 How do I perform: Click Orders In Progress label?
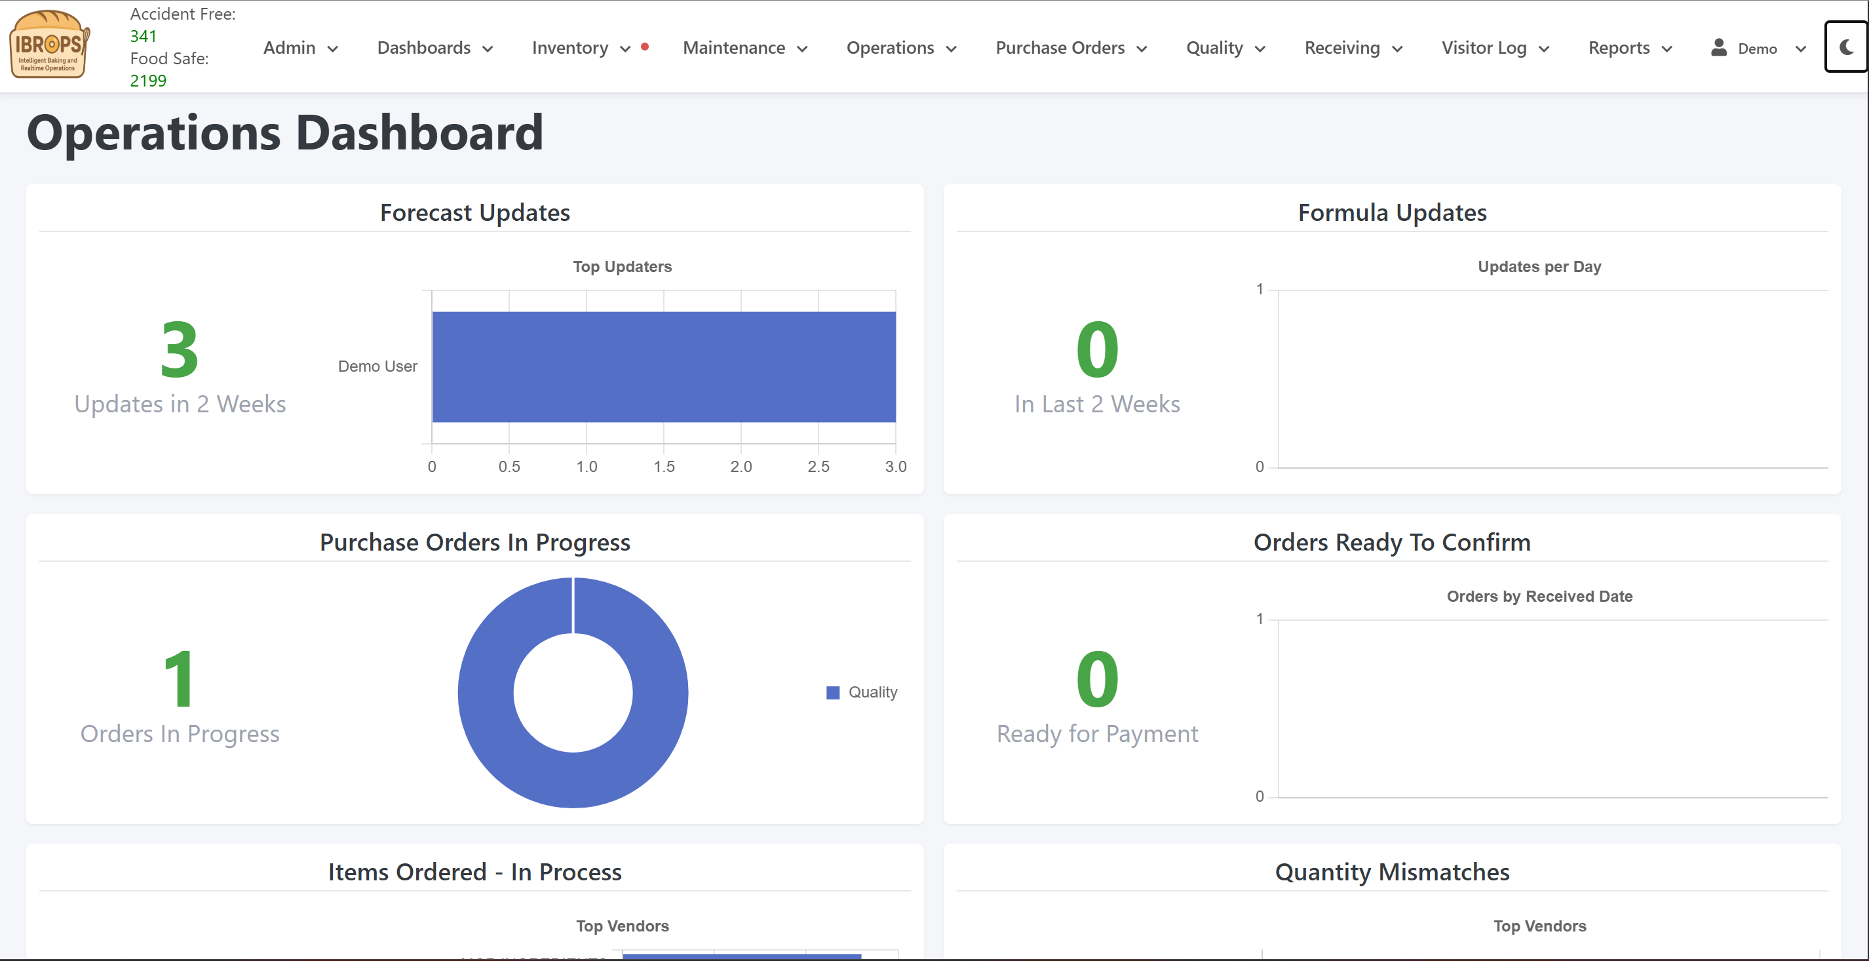[180, 734]
